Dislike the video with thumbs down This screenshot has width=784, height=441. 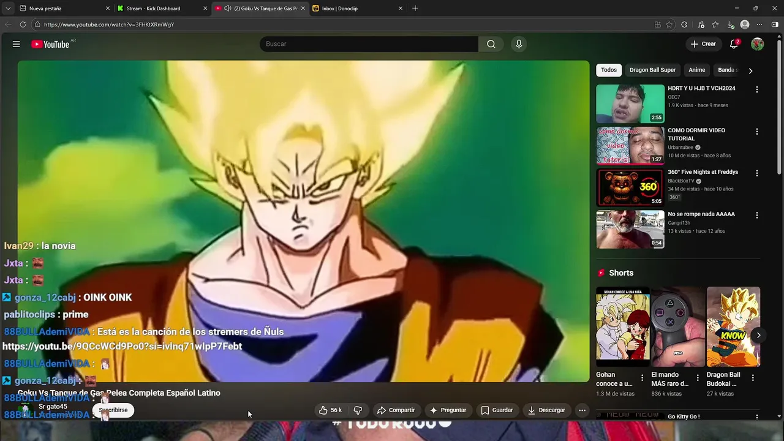358,410
